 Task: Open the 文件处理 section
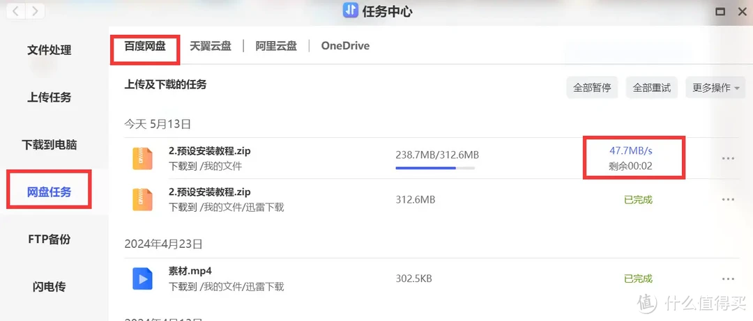[49, 50]
